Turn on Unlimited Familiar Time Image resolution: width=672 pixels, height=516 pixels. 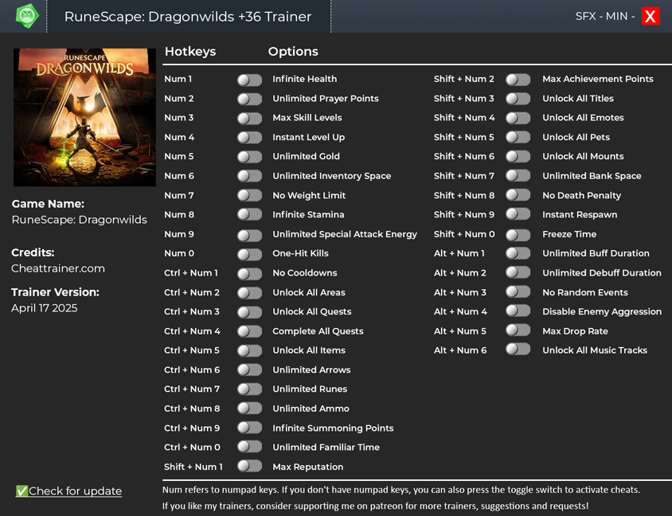click(250, 447)
